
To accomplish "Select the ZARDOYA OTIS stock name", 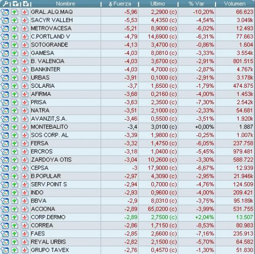I will (51, 160).
